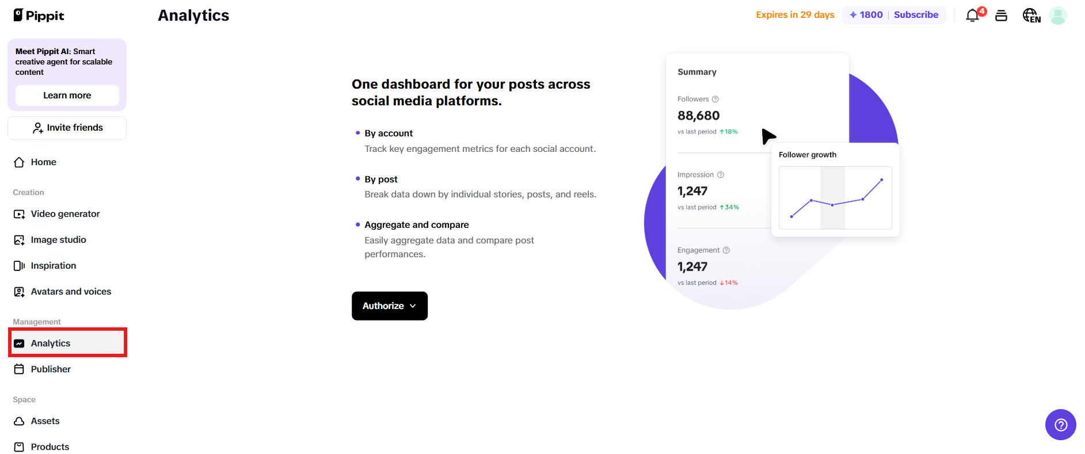Viewport: 1085px width, 454px height.
Task: Open the Video generator tool
Action: pyautogui.click(x=64, y=213)
